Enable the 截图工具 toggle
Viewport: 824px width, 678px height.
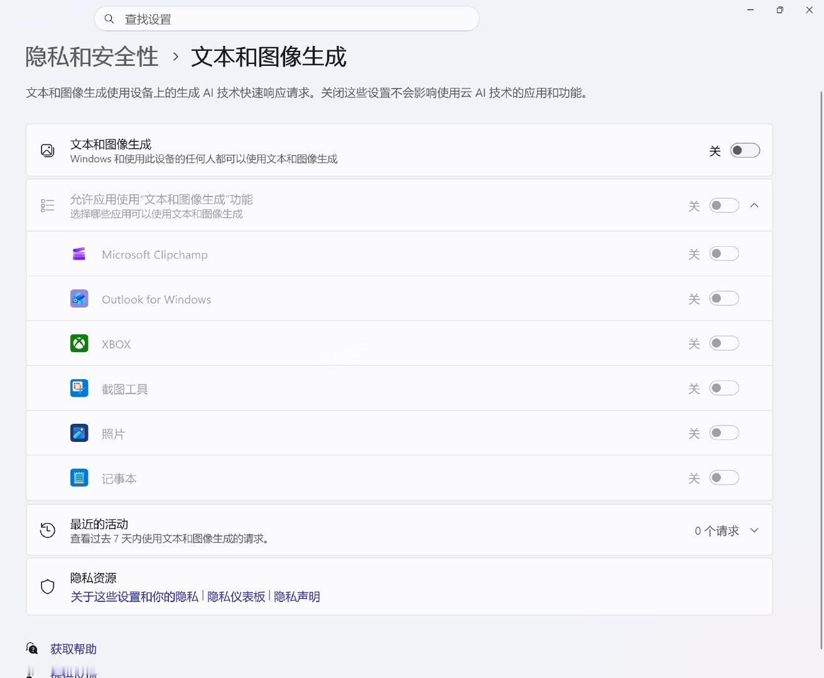tap(724, 388)
